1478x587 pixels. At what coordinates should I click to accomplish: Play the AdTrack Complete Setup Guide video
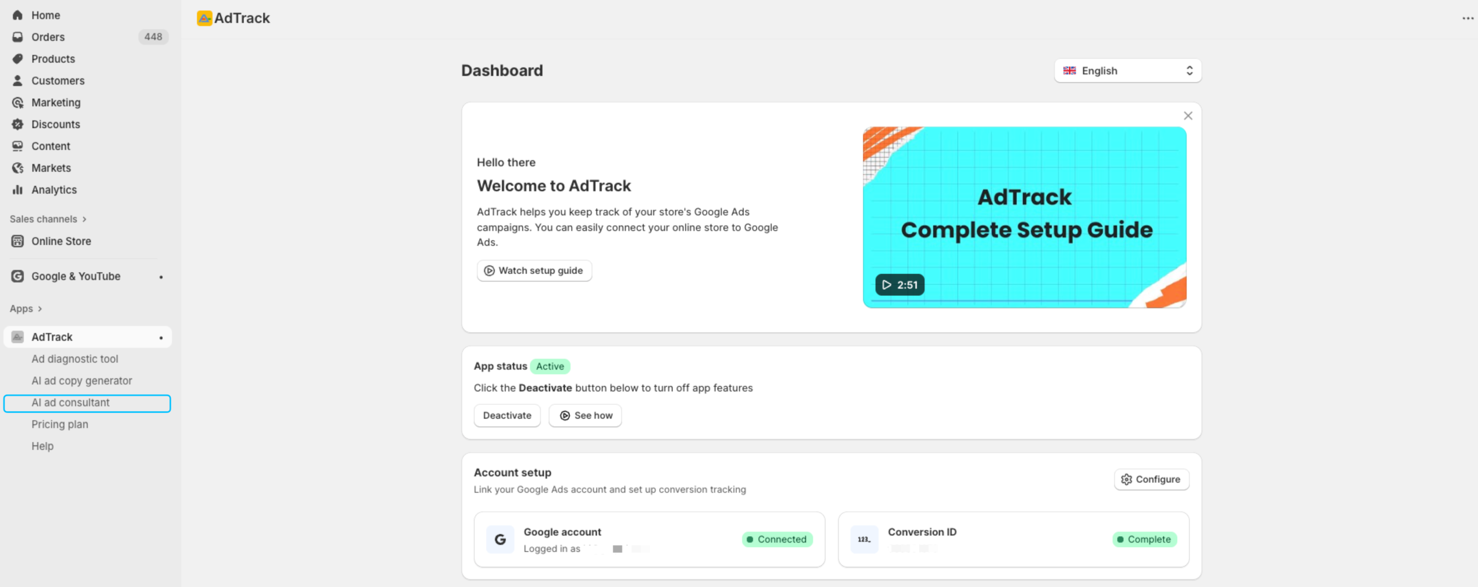click(900, 285)
